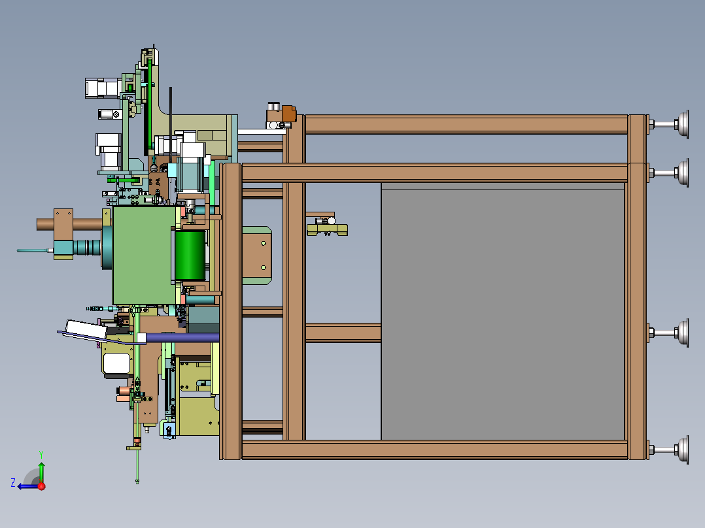Select the hexagonal plate with two holes

tap(257, 256)
